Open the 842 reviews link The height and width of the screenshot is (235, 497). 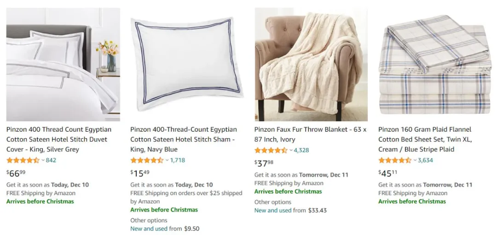tap(51, 160)
